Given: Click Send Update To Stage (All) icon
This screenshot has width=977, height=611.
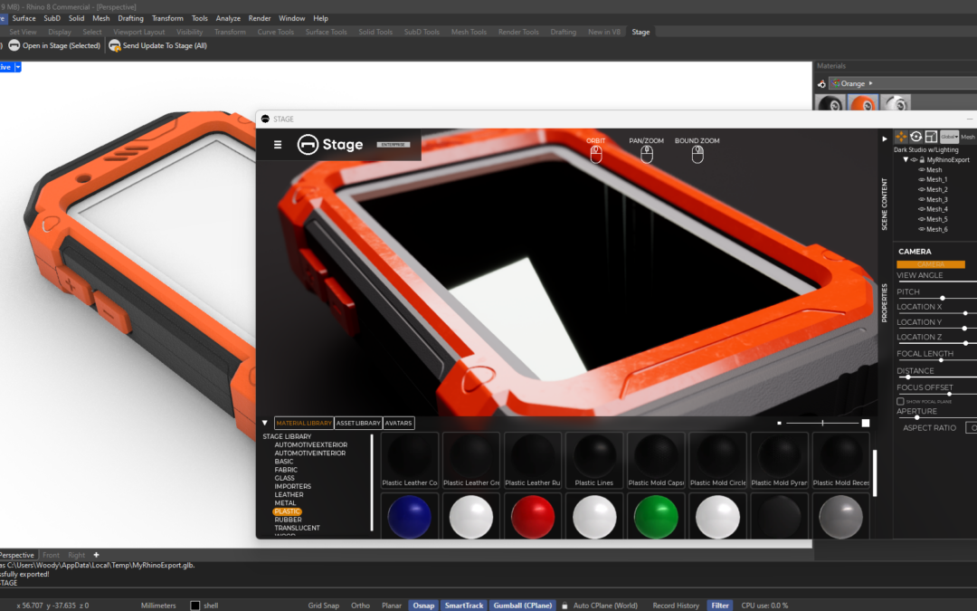Looking at the screenshot, I should 115,45.
